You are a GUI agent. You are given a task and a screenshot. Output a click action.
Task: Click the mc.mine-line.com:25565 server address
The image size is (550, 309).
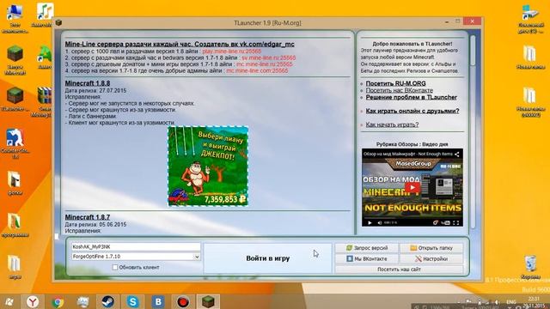257,70
